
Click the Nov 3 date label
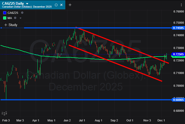(x=147, y=120)
